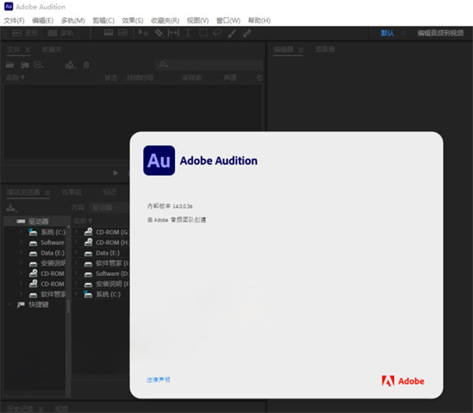Open the 媒体浏览器 panel menu icon

click(x=47, y=192)
